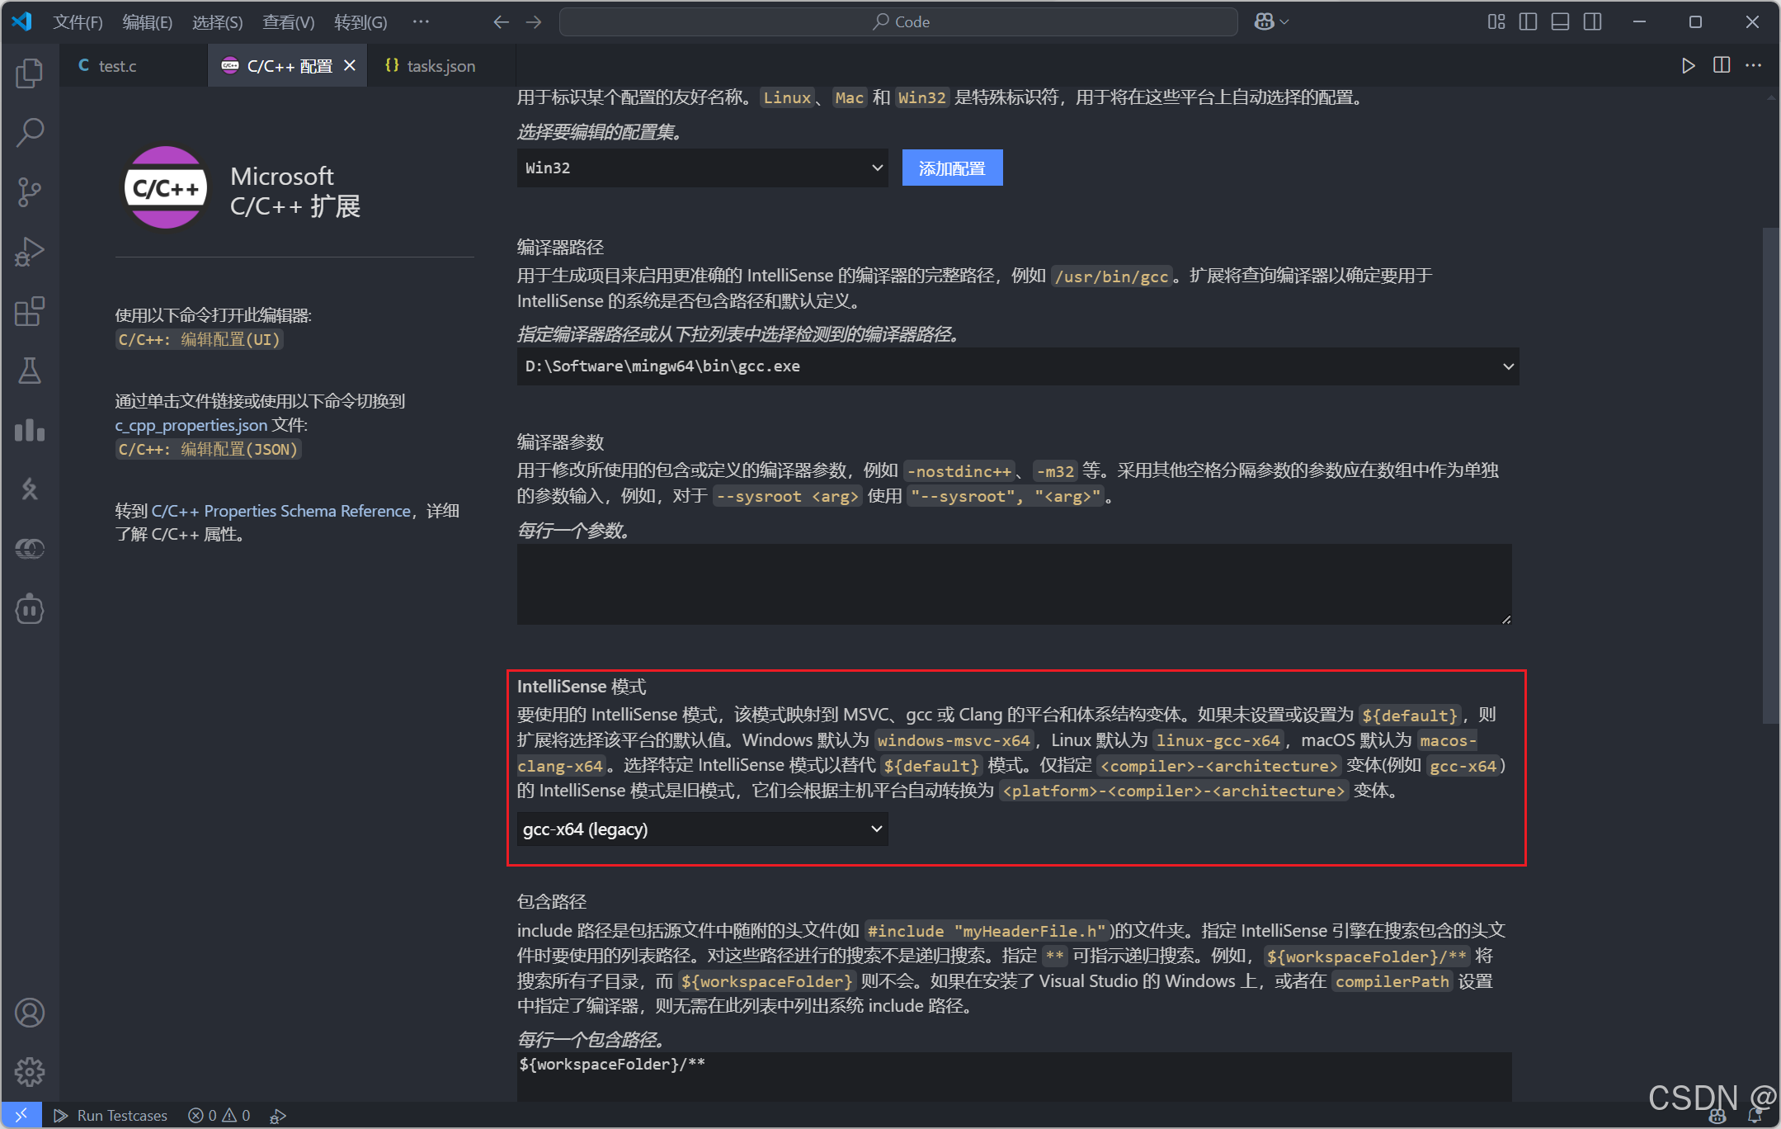Open the Extensions view icon
1781x1129 pixels.
[x=30, y=311]
